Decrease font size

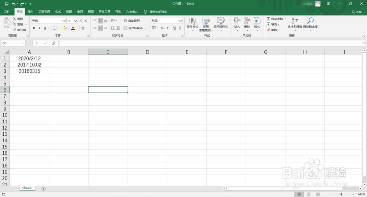click(86, 21)
